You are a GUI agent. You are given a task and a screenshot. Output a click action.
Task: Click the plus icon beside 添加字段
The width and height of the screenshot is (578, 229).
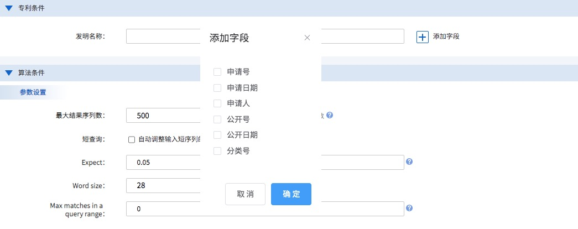click(x=423, y=37)
